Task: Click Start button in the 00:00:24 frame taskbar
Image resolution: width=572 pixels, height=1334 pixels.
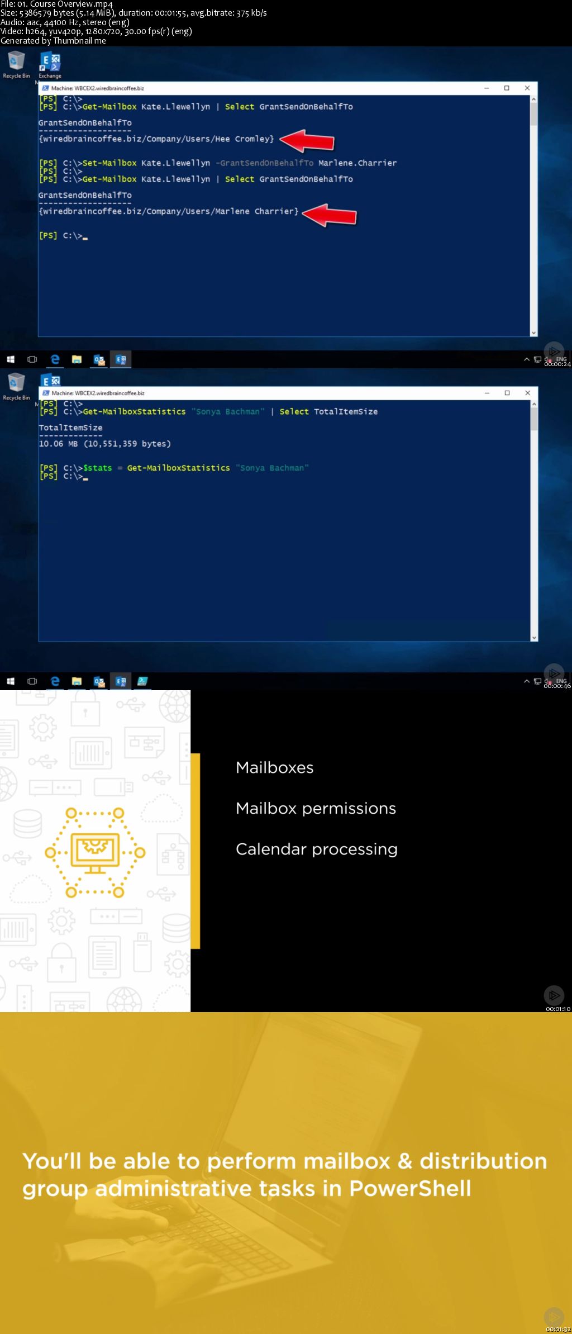Action: click(x=10, y=359)
